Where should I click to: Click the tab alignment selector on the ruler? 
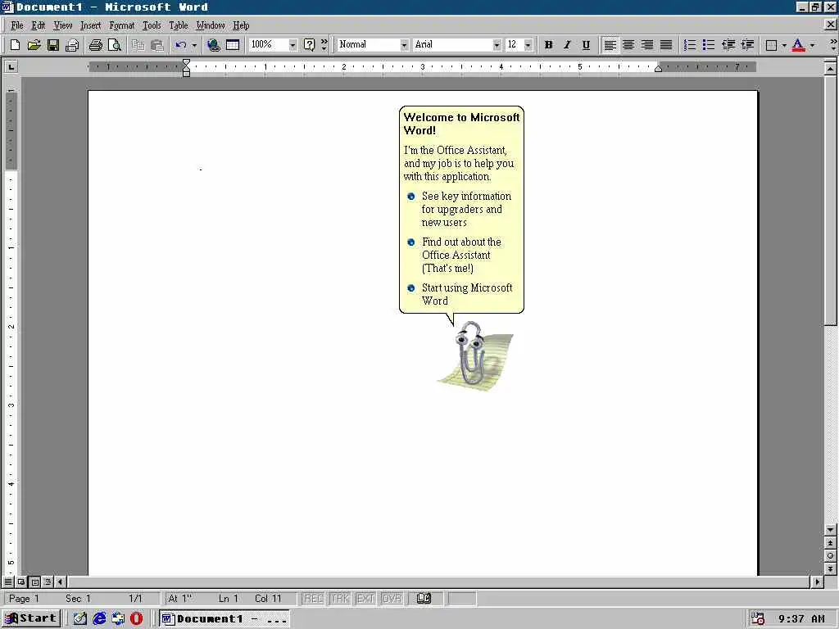(11, 67)
